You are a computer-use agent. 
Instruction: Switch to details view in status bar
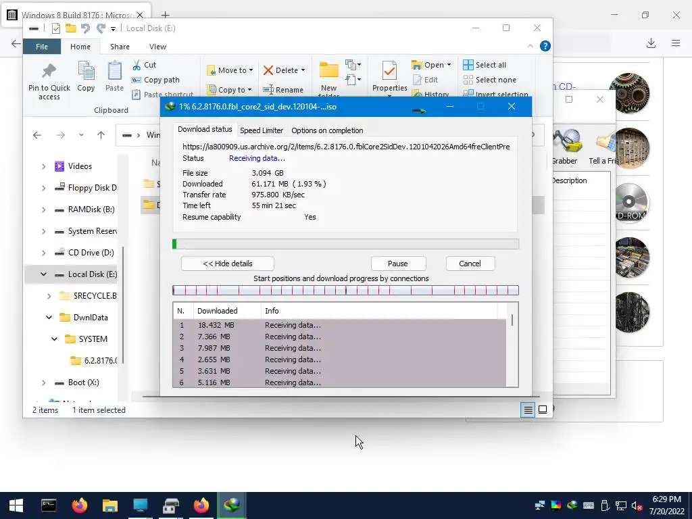(x=528, y=410)
